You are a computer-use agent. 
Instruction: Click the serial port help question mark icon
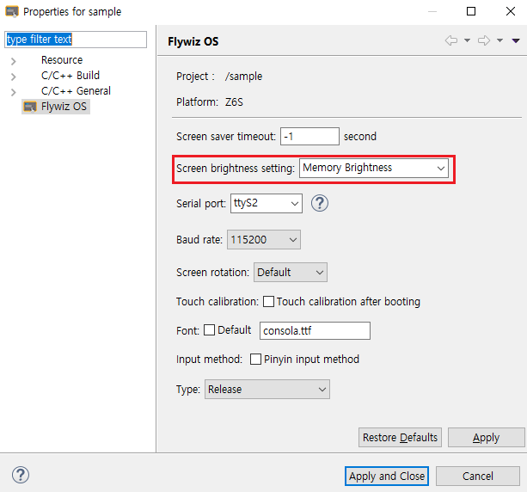[x=319, y=203]
